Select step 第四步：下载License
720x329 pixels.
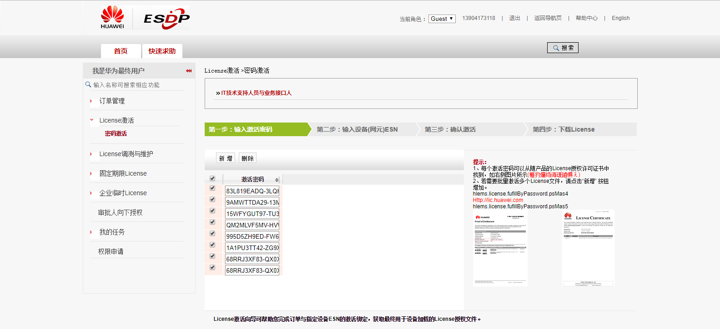click(580, 129)
